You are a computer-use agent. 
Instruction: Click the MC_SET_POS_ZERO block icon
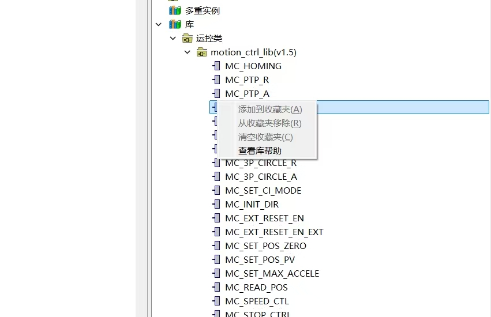[x=216, y=246]
